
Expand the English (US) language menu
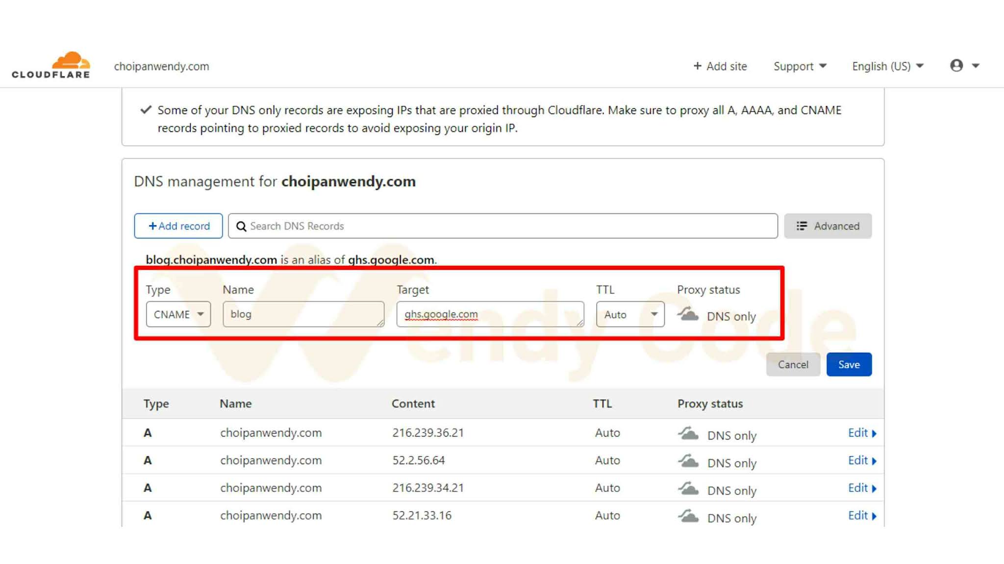coord(887,66)
